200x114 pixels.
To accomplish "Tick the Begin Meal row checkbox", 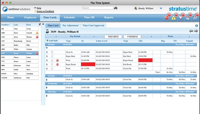I will coord(47,56).
